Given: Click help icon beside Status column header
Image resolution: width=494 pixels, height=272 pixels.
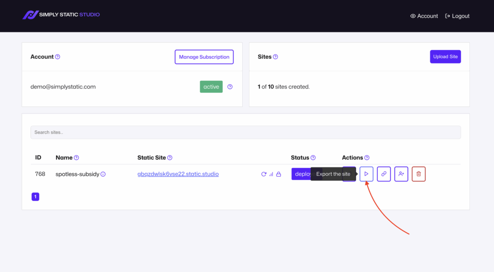Looking at the screenshot, I should pyautogui.click(x=313, y=158).
